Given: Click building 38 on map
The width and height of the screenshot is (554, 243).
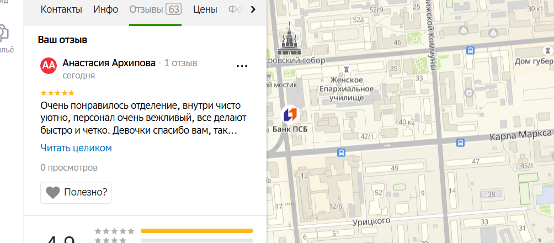Looking at the screenshot, I should point(491,194).
